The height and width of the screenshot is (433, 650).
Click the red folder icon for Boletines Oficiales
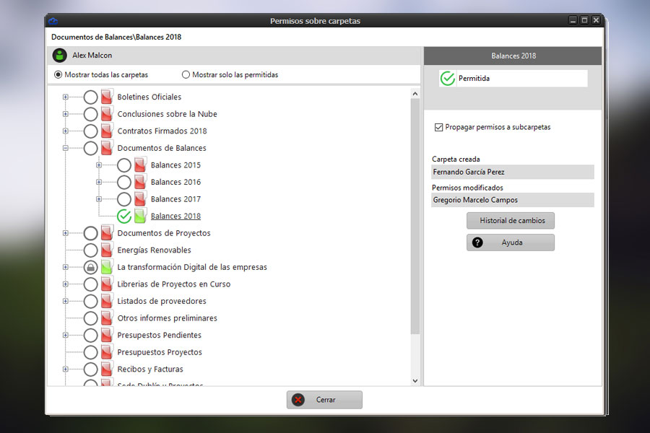(107, 97)
